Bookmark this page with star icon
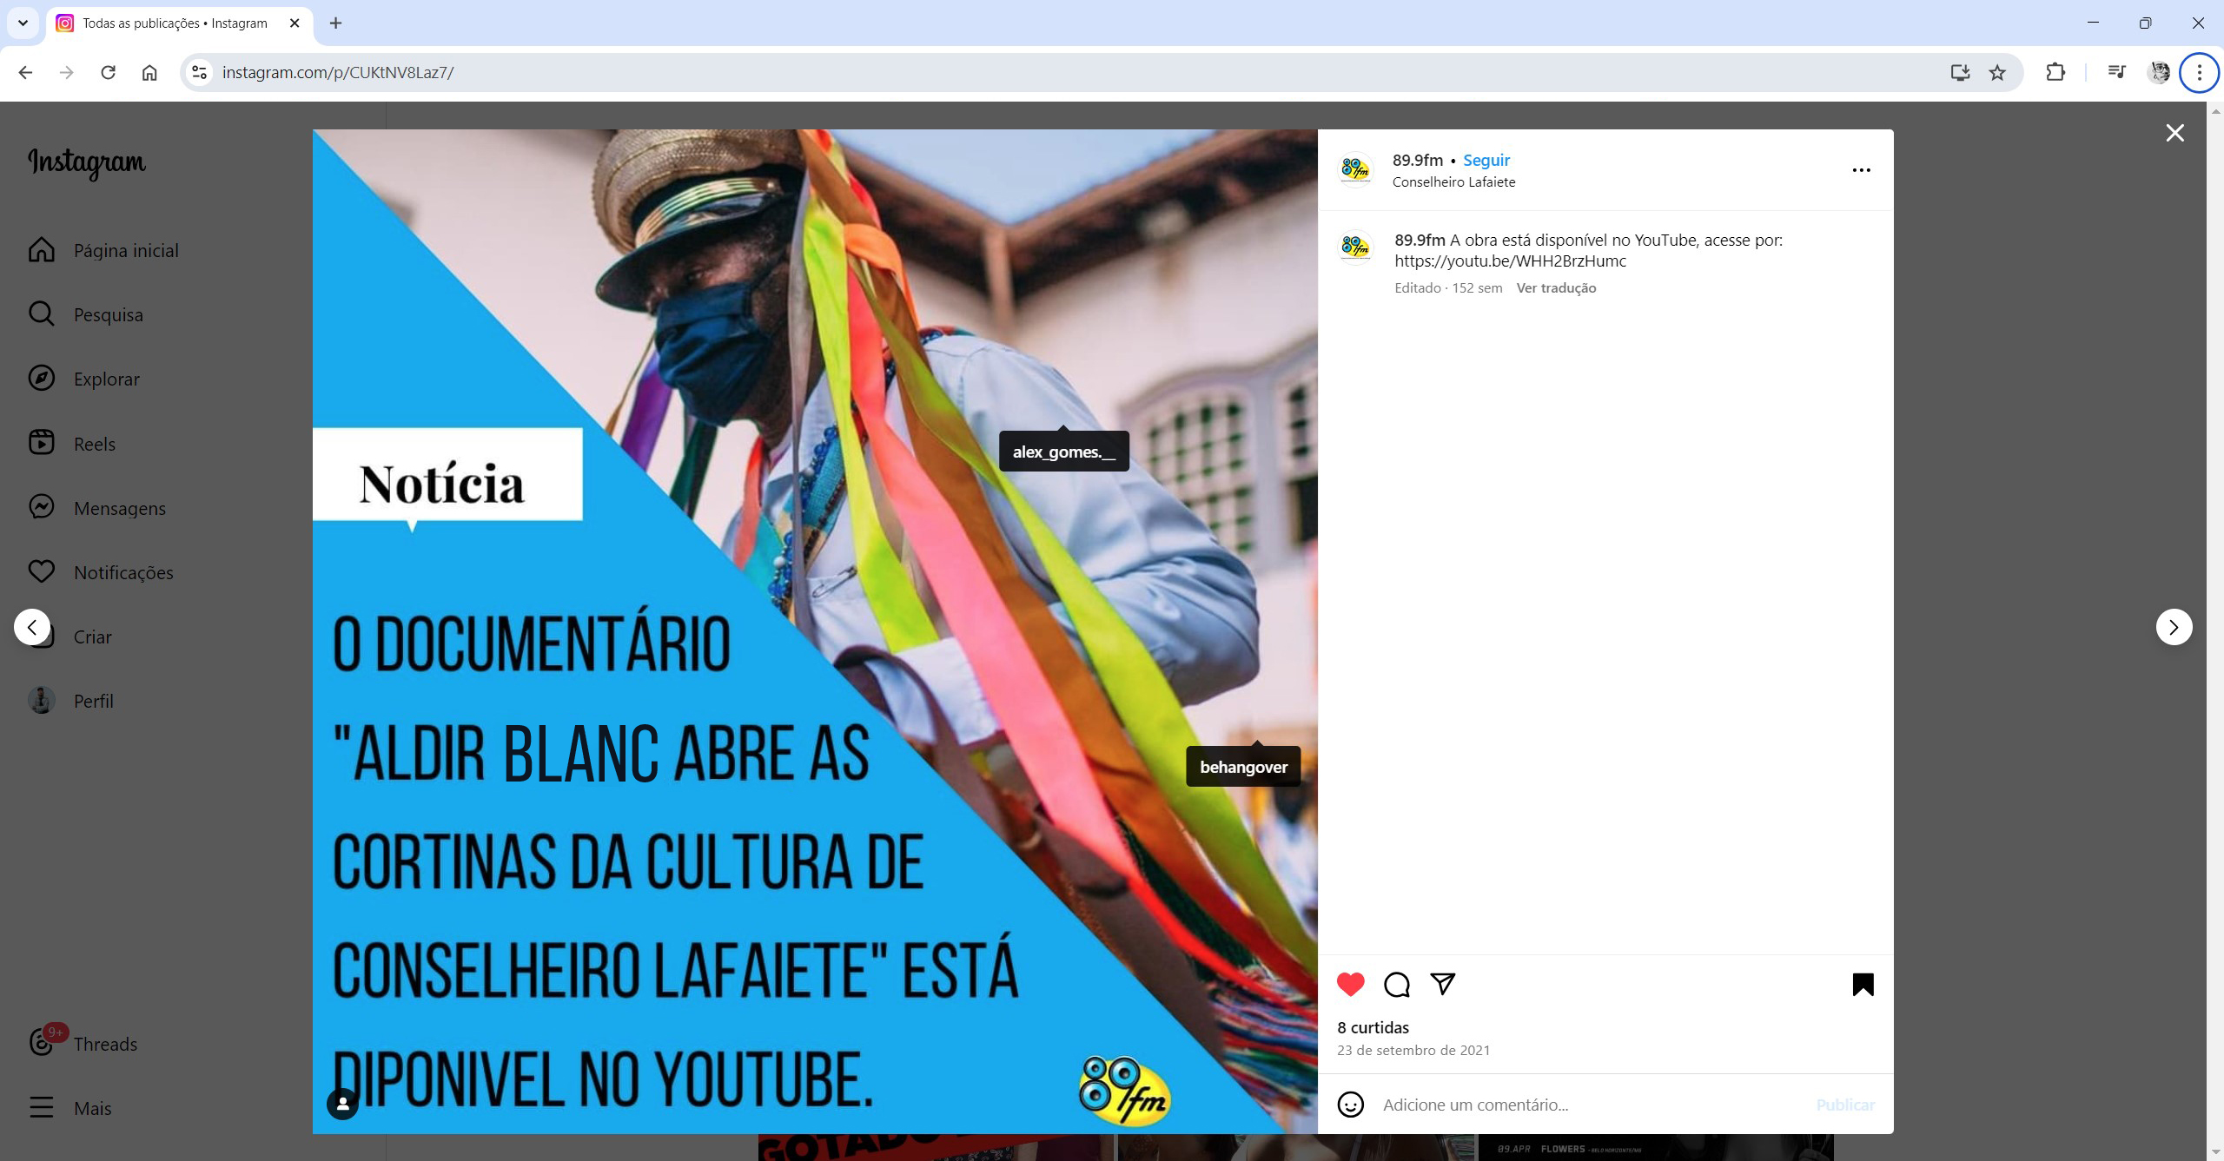Image resolution: width=2224 pixels, height=1161 pixels. 1997,72
